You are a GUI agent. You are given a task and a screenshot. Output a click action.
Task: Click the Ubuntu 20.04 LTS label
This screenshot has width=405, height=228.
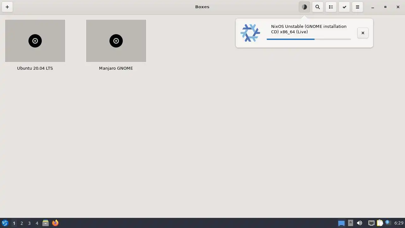coord(35,68)
